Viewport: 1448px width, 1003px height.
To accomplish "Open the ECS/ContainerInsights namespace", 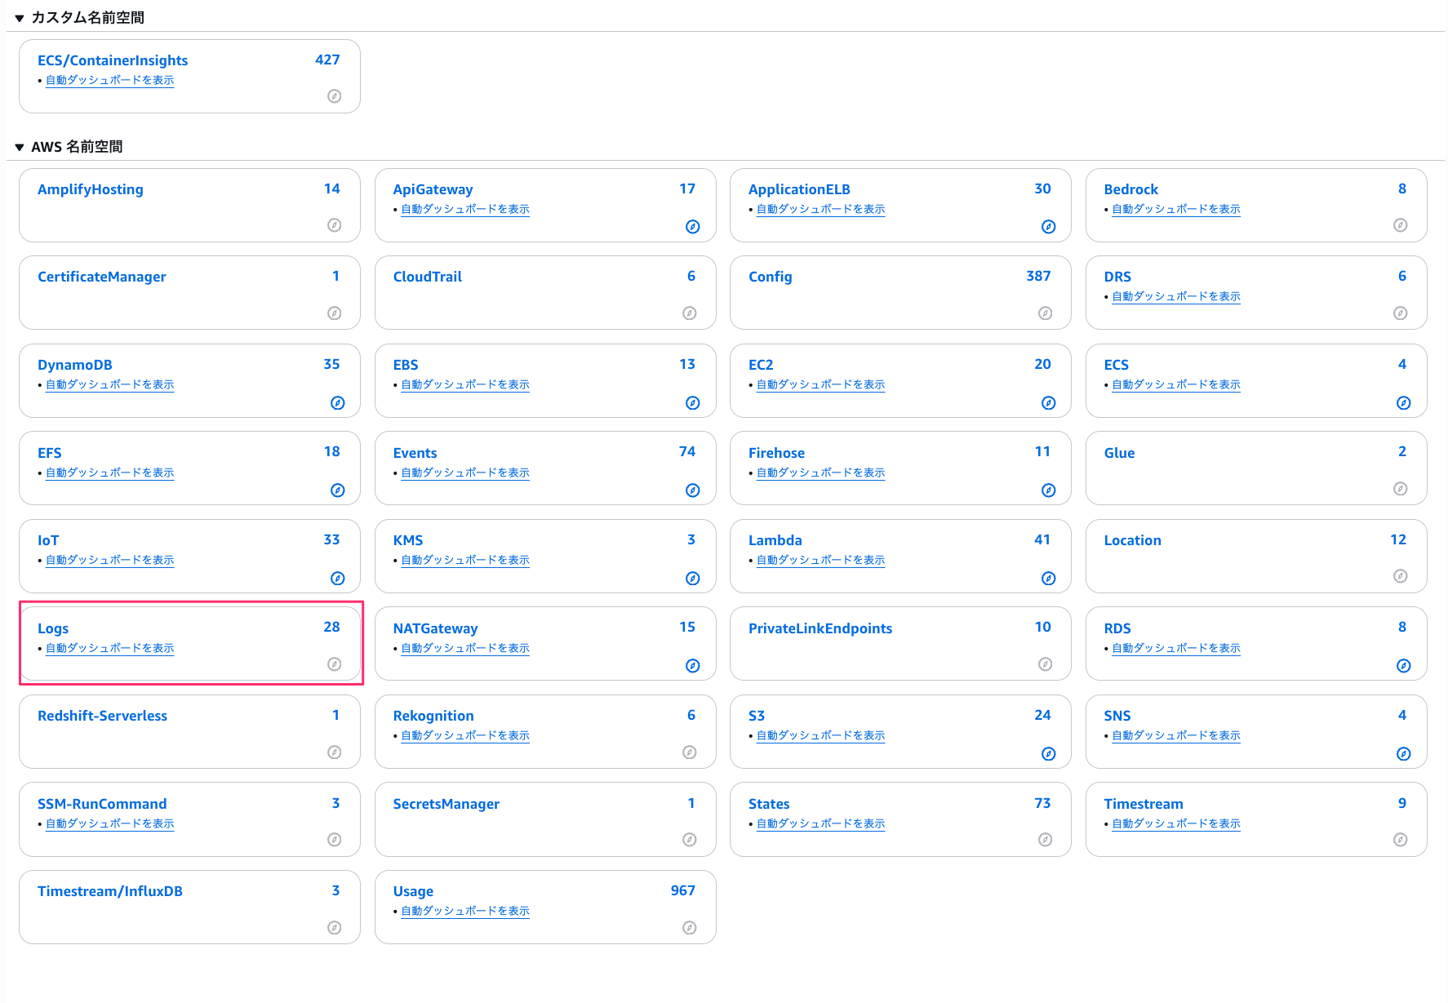I will pyautogui.click(x=113, y=60).
